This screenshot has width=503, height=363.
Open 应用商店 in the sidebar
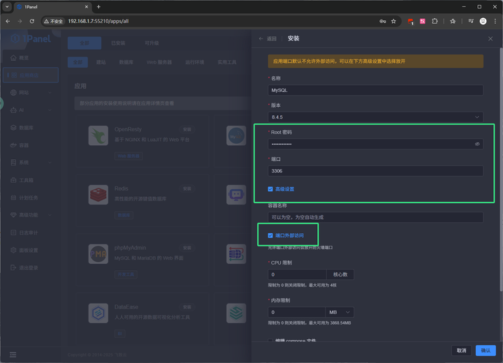[31, 75]
